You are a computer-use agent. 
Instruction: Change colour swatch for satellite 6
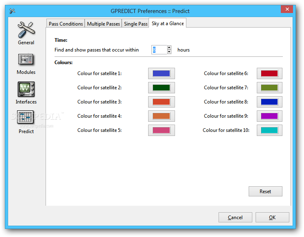click(269, 73)
